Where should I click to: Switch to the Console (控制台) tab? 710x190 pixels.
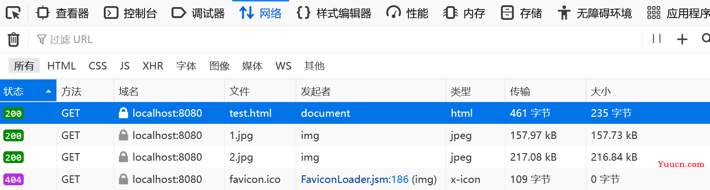coord(130,13)
